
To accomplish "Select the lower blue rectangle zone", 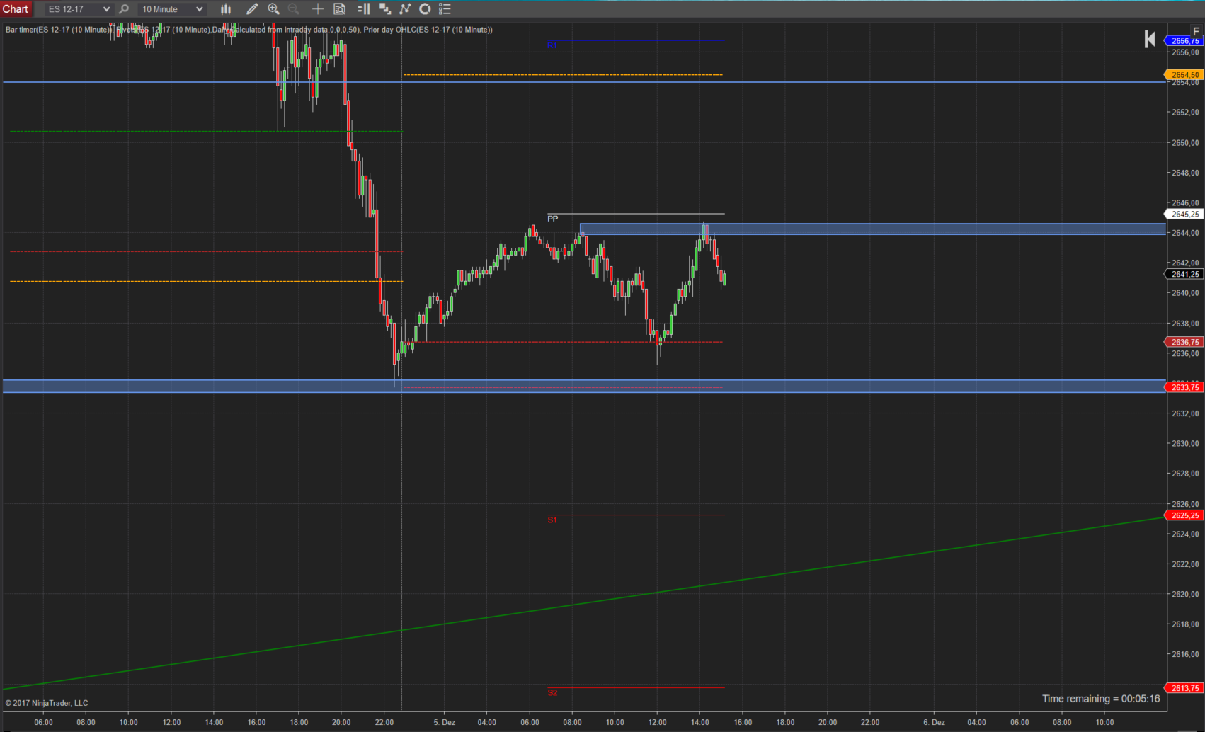I will click(x=584, y=386).
